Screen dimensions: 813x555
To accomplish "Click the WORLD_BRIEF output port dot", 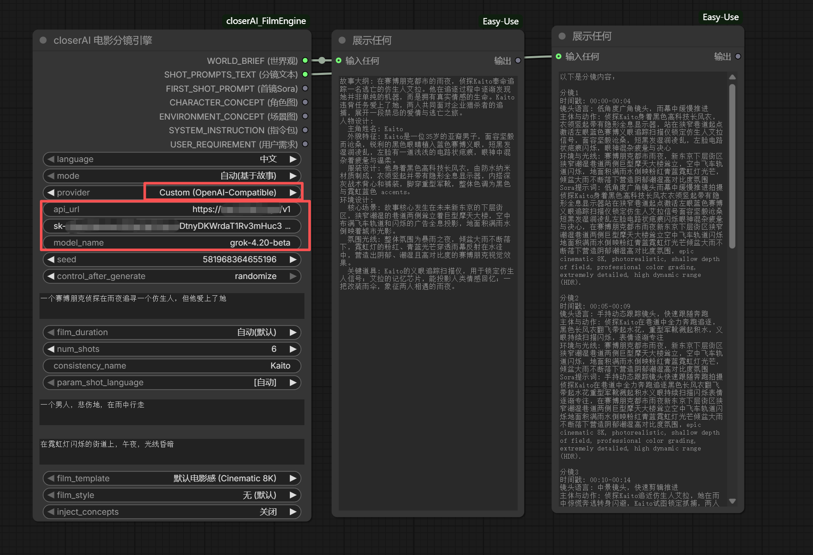I will [x=305, y=60].
